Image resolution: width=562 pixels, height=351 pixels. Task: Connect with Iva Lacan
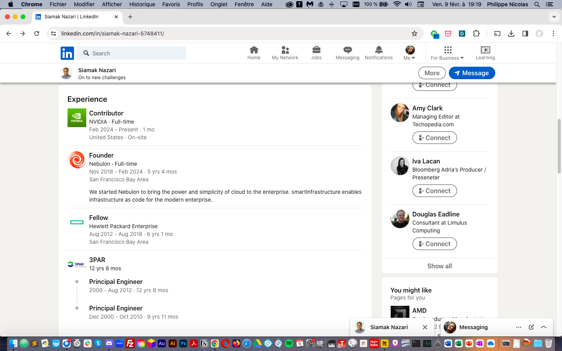pos(434,191)
